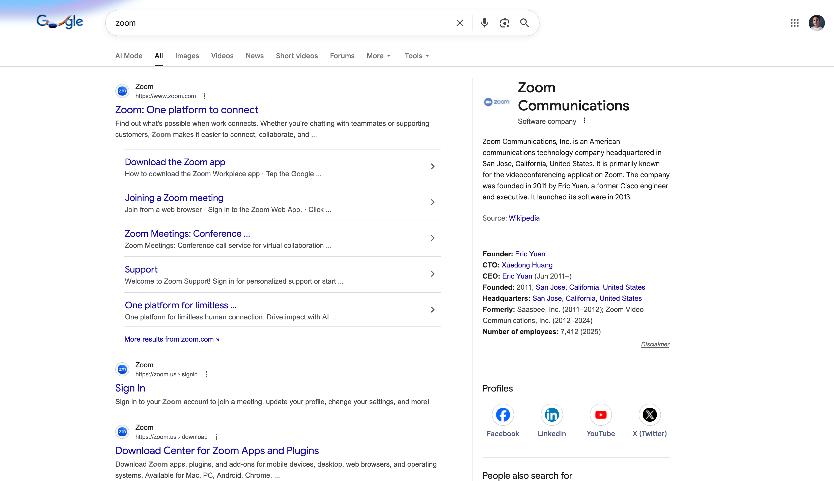
Task: Start voice search with microphone icon
Action: tap(484, 23)
